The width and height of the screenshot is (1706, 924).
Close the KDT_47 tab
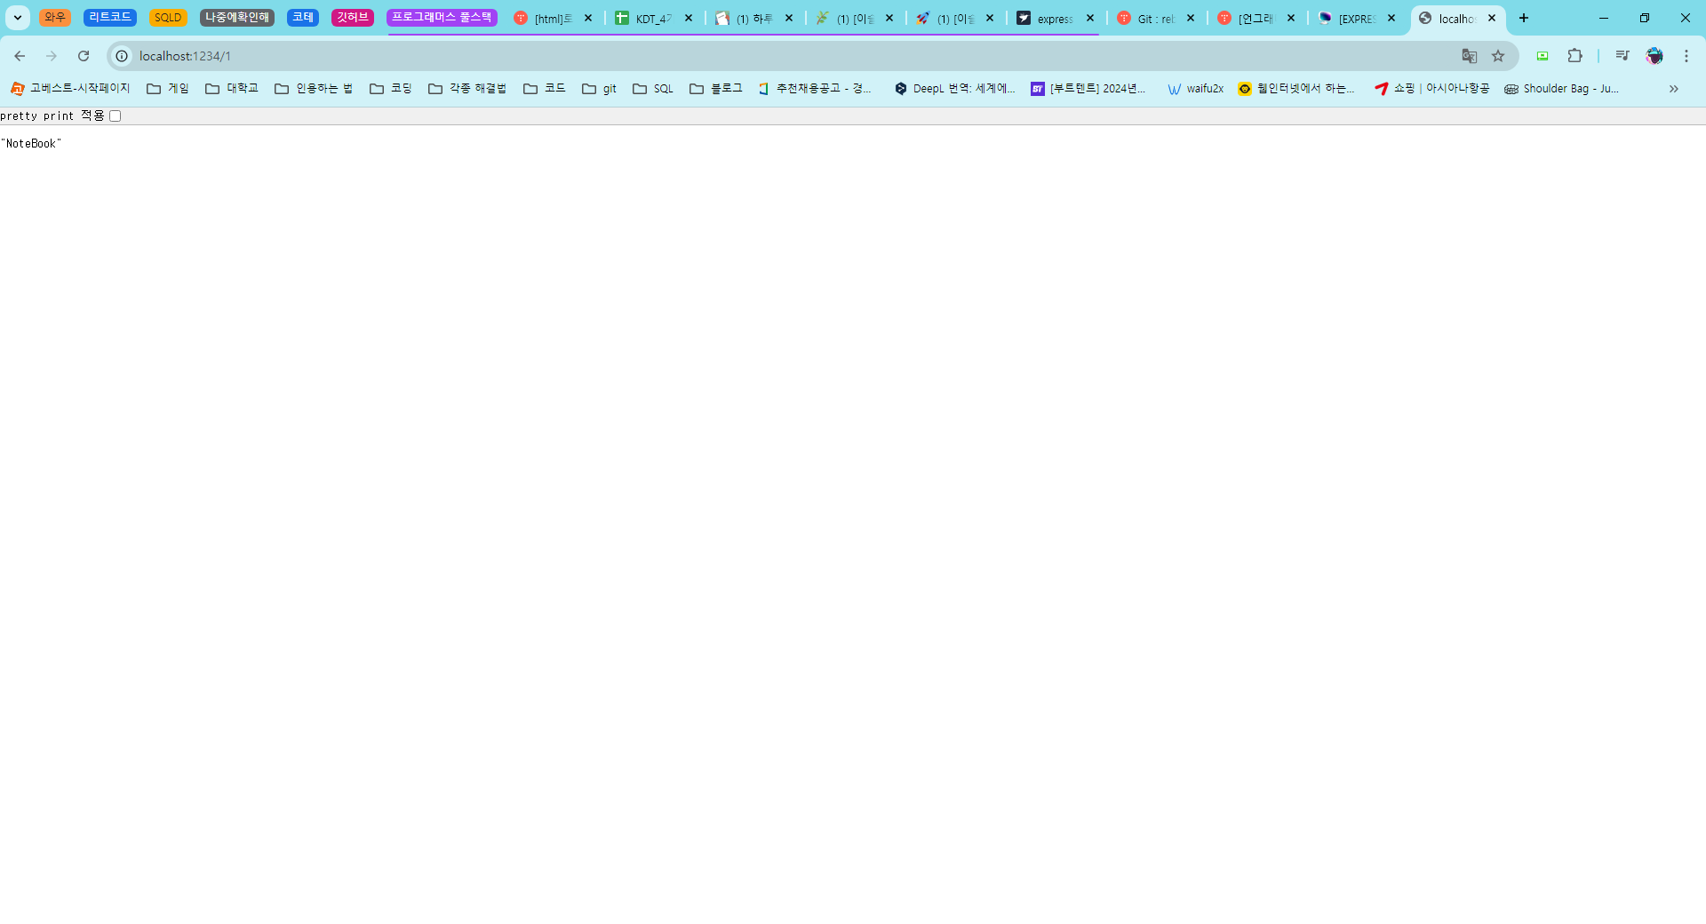click(x=689, y=18)
